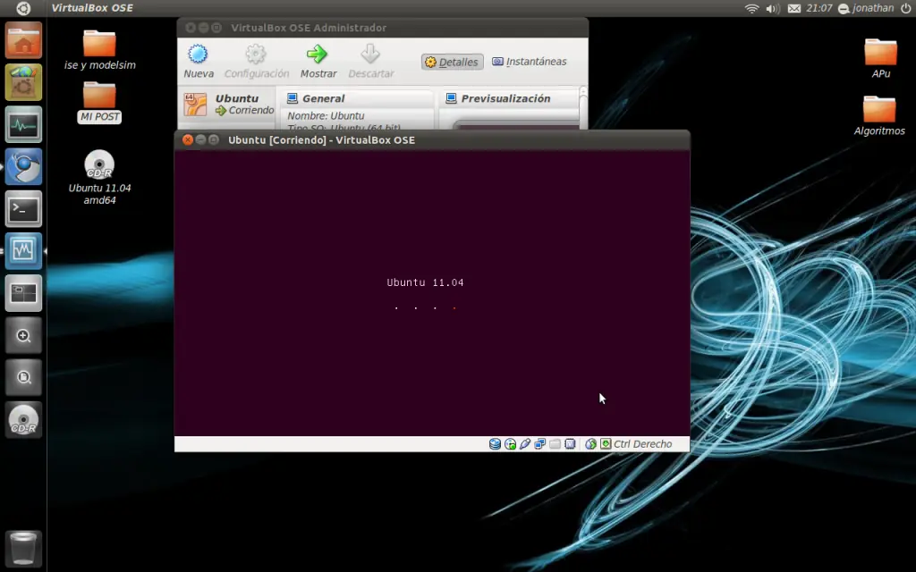The height and width of the screenshot is (572, 916).
Task: Click the Nueva virtual machine button
Action: coord(198,62)
